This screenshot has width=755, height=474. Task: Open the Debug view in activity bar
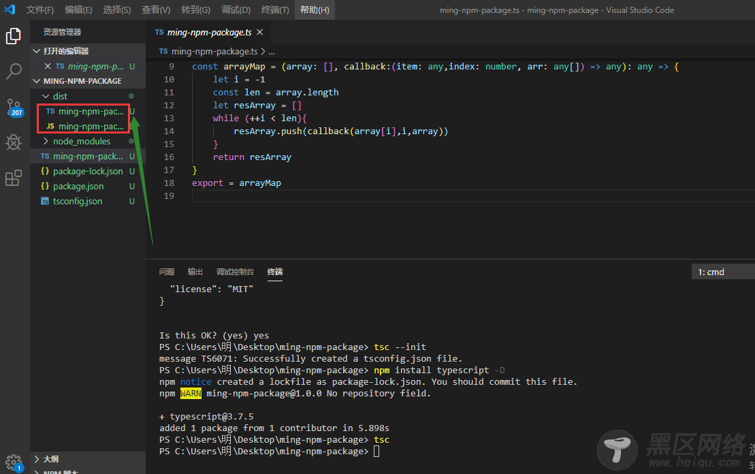pyautogui.click(x=14, y=142)
